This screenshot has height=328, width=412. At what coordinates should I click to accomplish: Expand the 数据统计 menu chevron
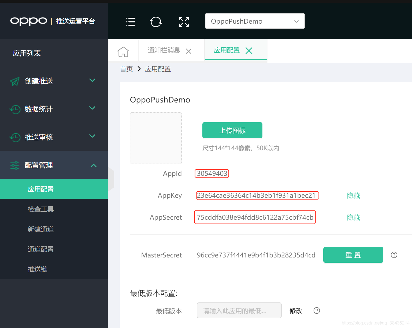click(x=92, y=108)
